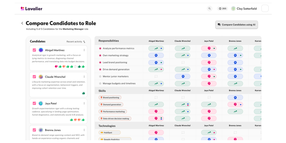This screenshot has width=286, height=143.
Task: Click Jaya Patel's Analyze performance metrics question pill
Action: pos(209,48)
